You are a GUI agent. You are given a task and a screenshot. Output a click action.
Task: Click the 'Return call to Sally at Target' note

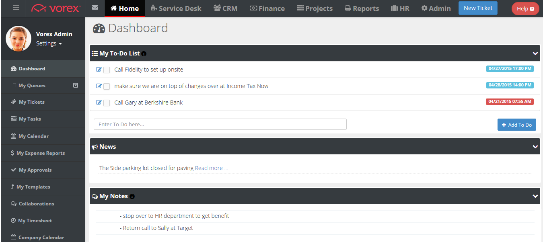(156, 228)
